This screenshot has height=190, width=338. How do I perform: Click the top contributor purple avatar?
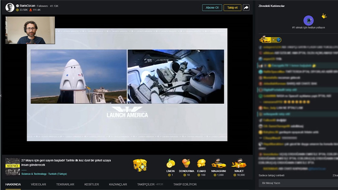[308, 21]
